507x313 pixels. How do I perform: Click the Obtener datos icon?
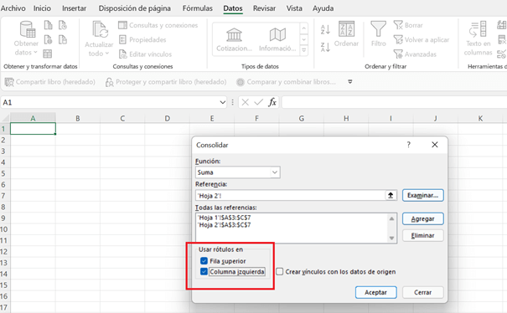[27, 29]
